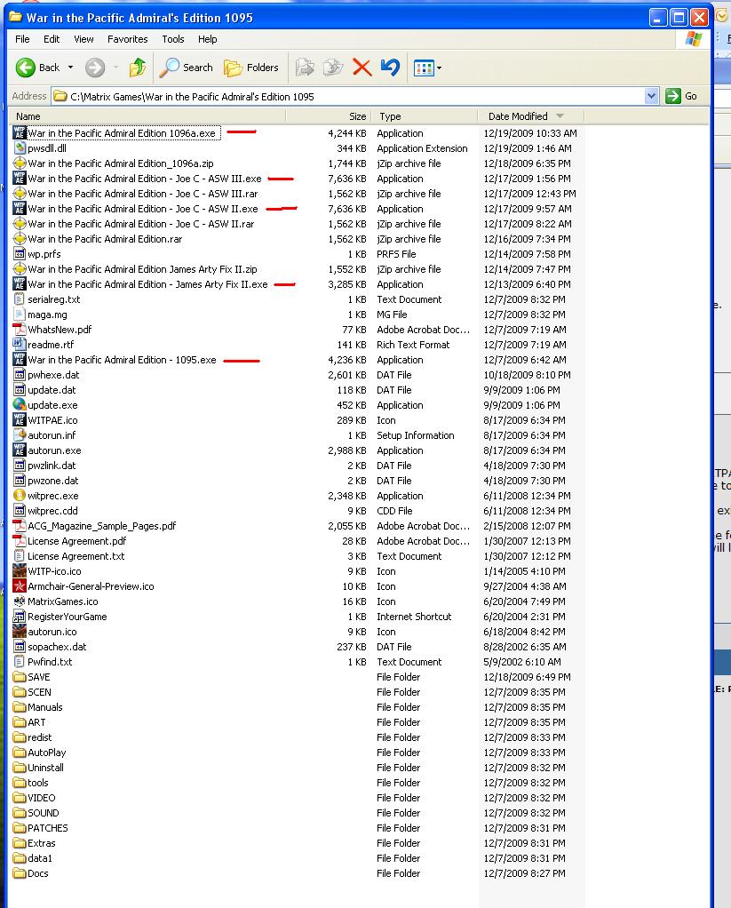Sort by the Name column header
The width and height of the screenshot is (731, 908).
coord(147,116)
